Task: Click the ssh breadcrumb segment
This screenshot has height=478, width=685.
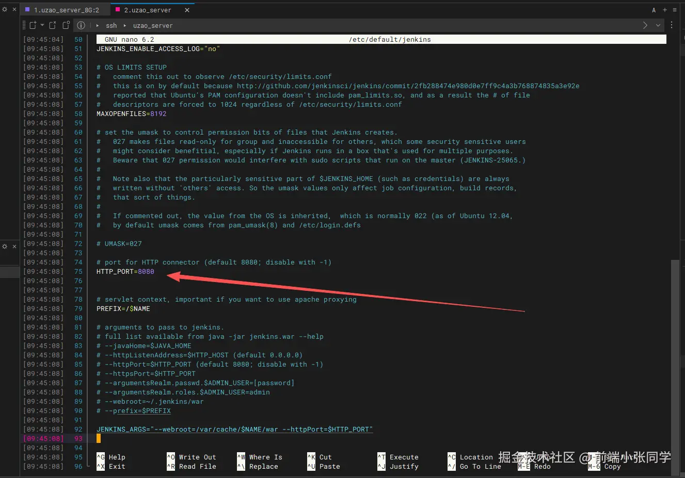Action: point(111,25)
